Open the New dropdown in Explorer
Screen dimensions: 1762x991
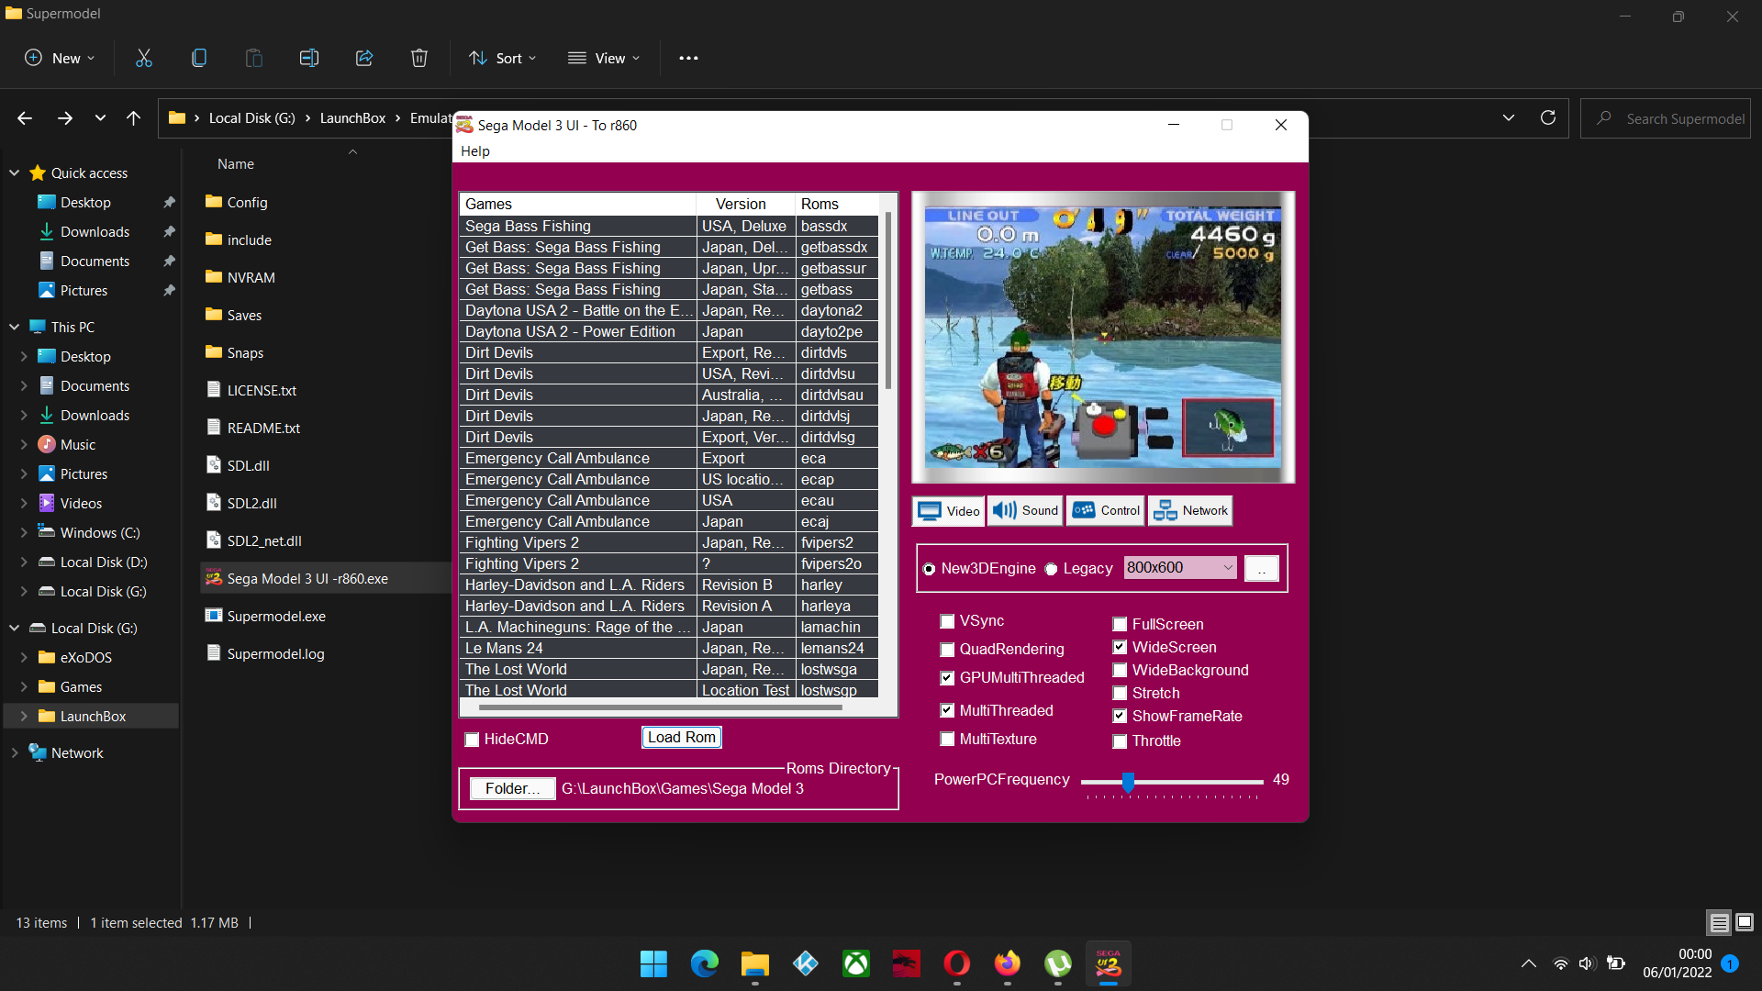point(60,58)
